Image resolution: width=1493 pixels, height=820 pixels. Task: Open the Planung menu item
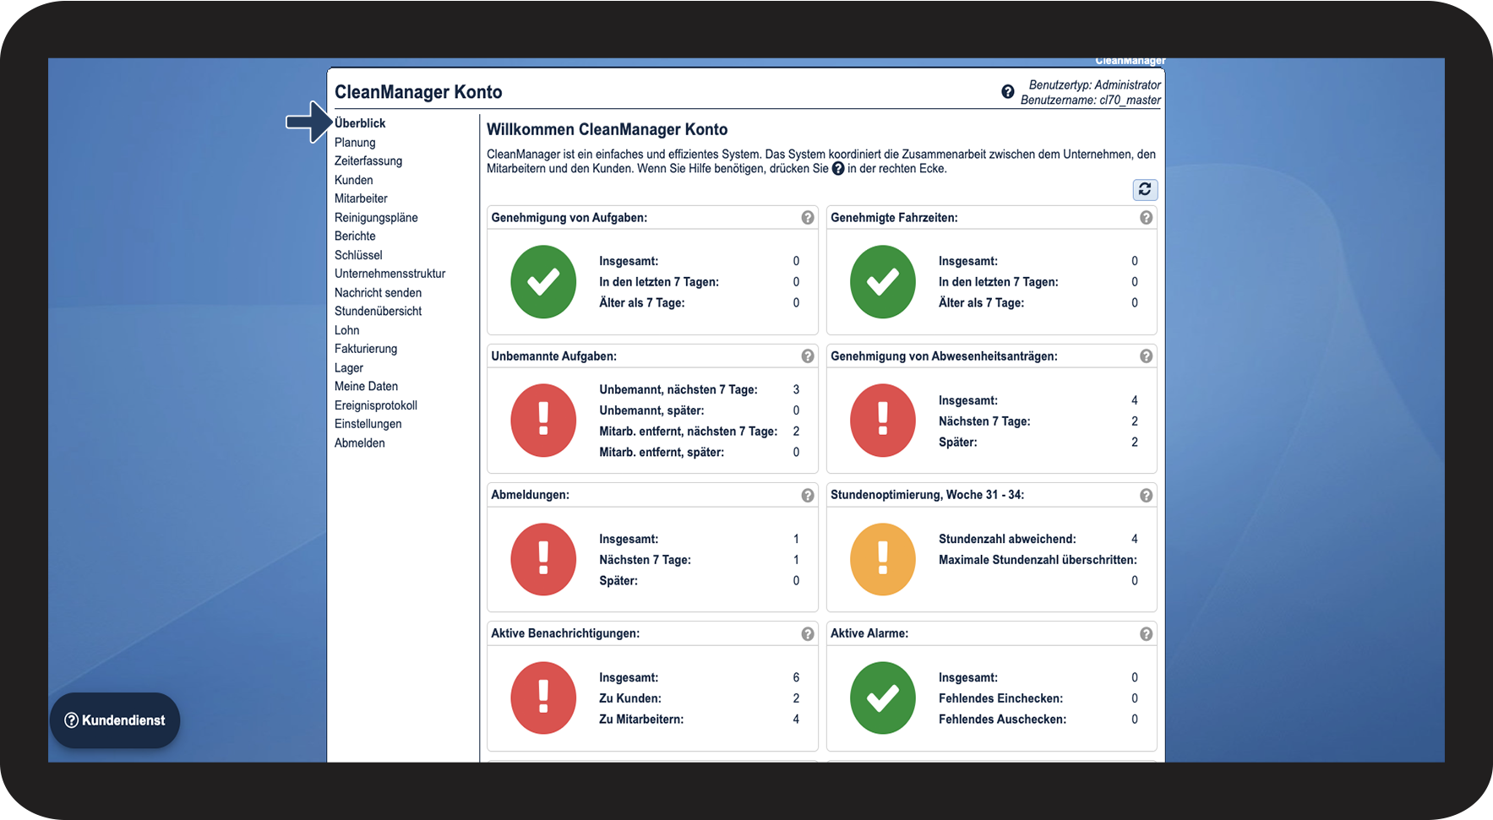click(x=355, y=143)
